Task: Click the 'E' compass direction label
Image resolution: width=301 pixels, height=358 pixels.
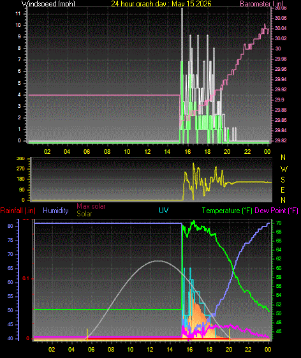Action: click(283, 190)
